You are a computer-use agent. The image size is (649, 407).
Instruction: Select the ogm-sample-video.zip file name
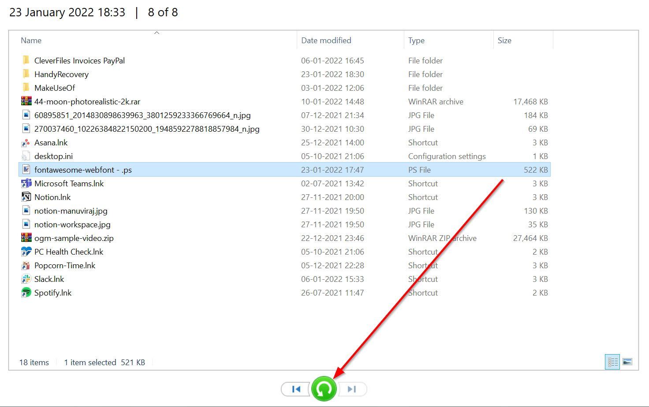point(74,238)
